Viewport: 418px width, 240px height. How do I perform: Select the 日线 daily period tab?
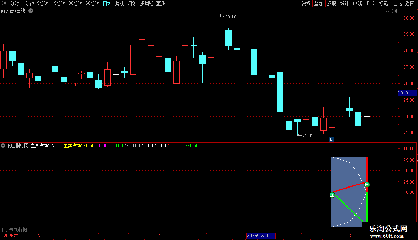107,3
